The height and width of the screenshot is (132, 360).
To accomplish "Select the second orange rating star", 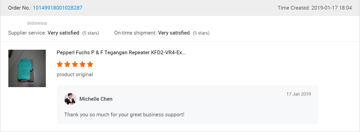I will [67, 64].
